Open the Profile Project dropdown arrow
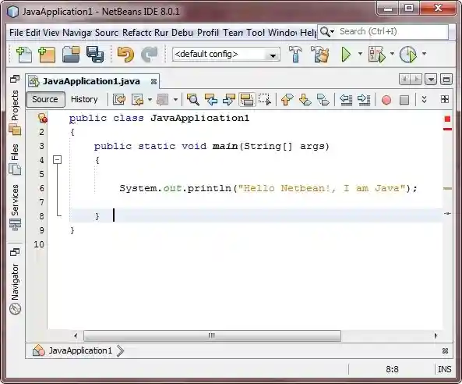 tap(424, 54)
